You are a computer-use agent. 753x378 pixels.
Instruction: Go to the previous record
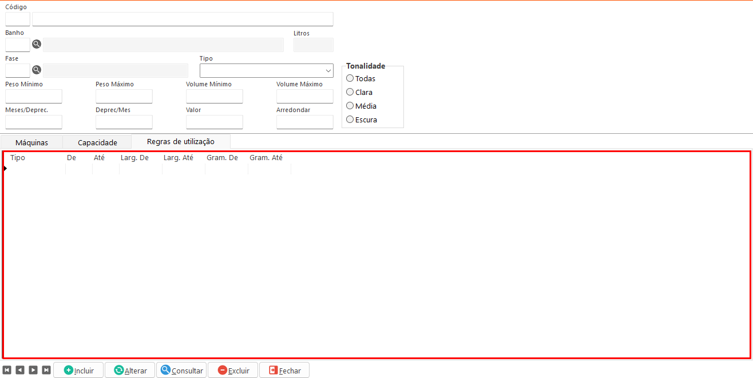[x=20, y=370]
